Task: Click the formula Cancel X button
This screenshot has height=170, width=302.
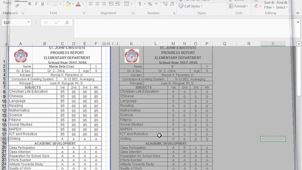Action: [x=46, y=23]
